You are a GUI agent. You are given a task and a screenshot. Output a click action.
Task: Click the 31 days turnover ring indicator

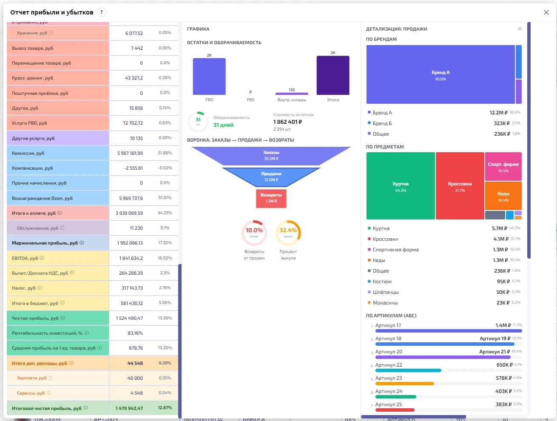[198, 122]
